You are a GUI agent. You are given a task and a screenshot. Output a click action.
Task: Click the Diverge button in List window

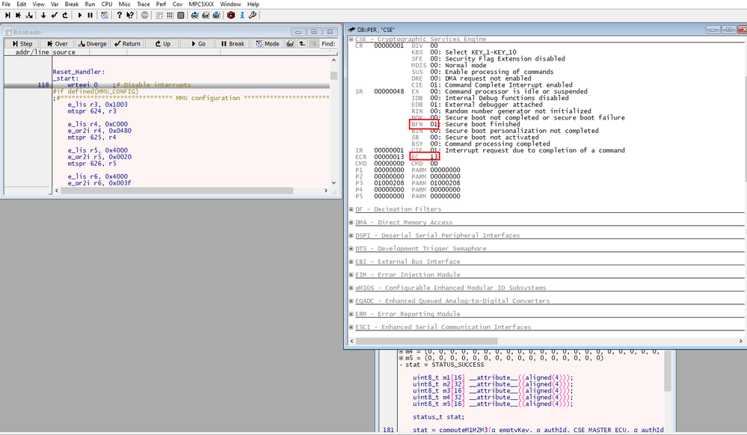pyautogui.click(x=93, y=44)
